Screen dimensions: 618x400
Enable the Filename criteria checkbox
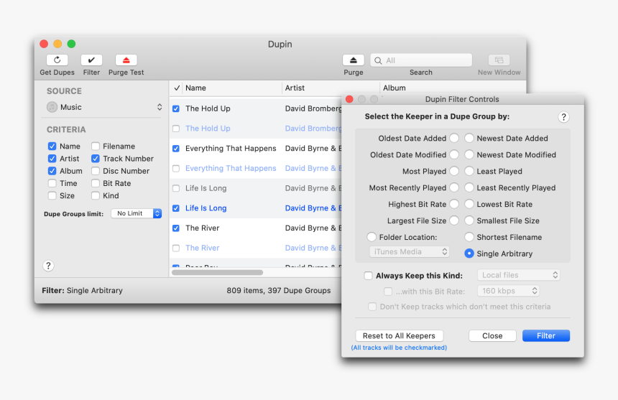point(96,146)
